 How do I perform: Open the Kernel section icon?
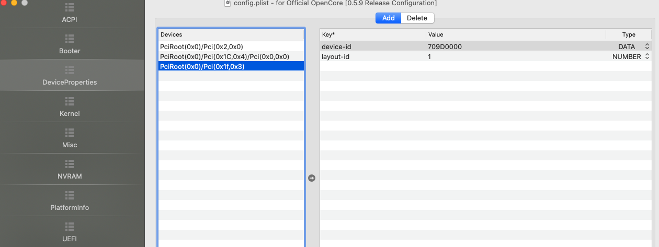(x=70, y=101)
